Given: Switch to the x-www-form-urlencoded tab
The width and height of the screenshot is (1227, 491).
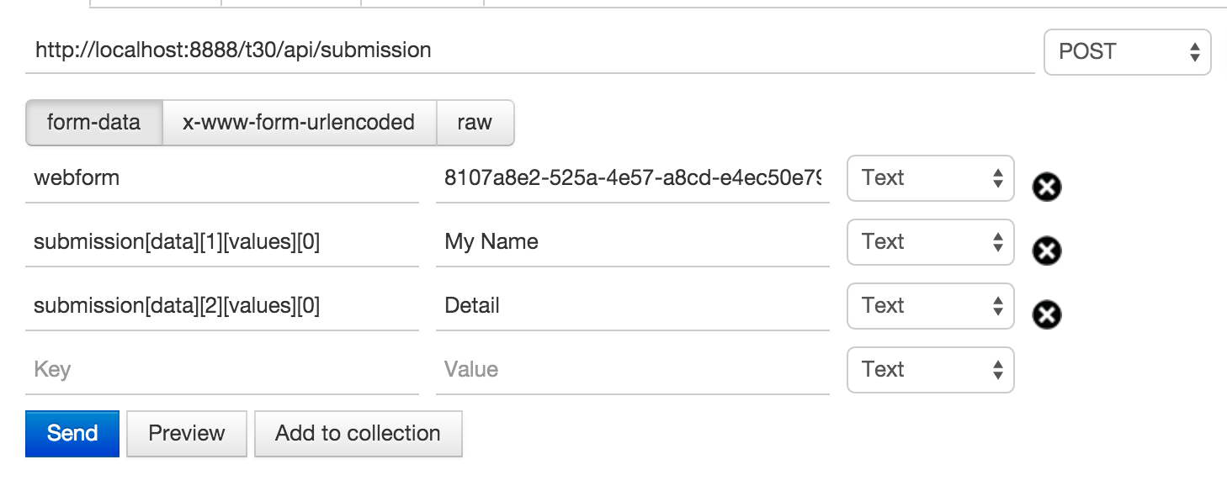Looking at the screenshot, I should (299, 122).
